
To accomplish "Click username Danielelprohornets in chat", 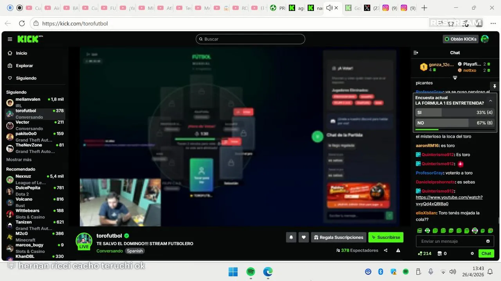I will 435,182.
